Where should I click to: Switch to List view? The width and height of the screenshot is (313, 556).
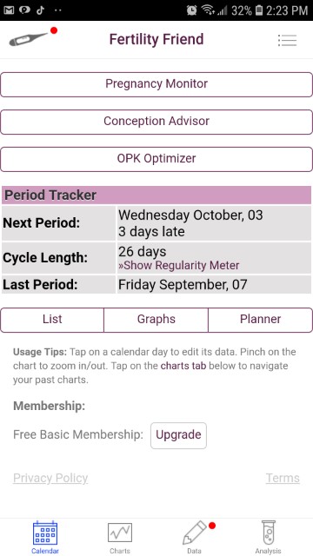click(x=52, y=320)
